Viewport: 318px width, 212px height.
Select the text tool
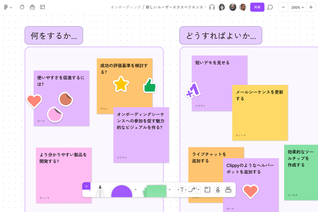click(182, 190)
